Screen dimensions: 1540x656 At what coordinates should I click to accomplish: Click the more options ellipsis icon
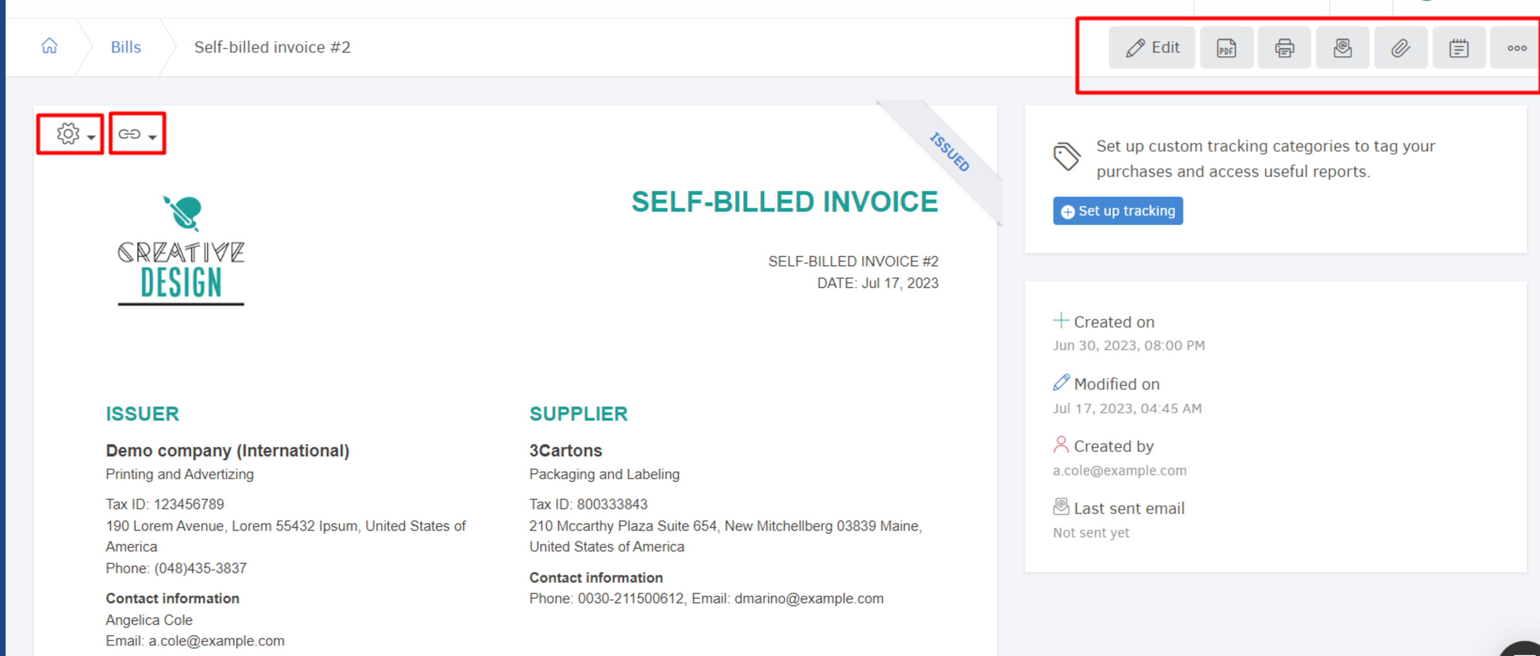coord(1515,47)
